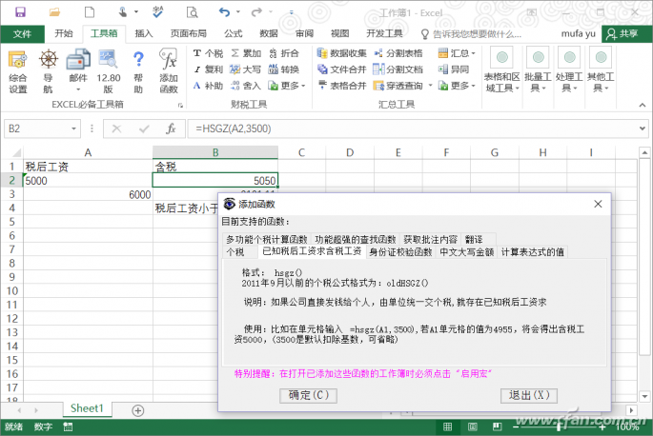Click 添加函数 fx icon
This screenshot has height=436, width=653.
tap(169, 70)
